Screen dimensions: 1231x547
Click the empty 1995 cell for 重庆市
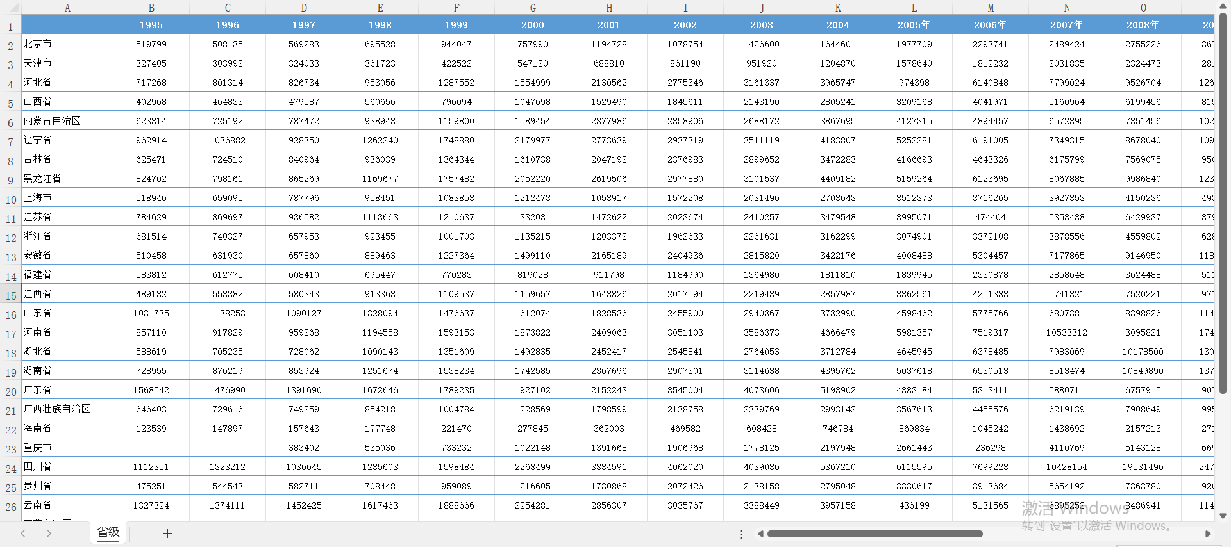tap(151, 447)
